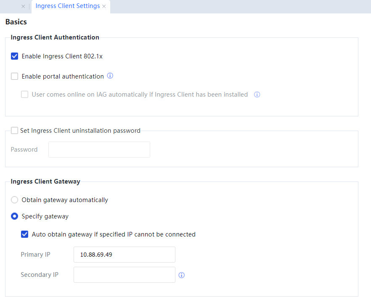Show info icon next to Secondary IP
This screenshot has height=297, width=371.
(x=182, y=275)
